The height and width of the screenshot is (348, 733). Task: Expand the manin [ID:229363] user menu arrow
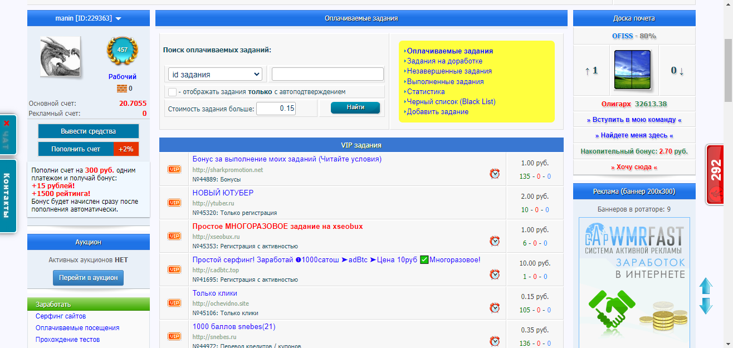[x=119, y=19]
